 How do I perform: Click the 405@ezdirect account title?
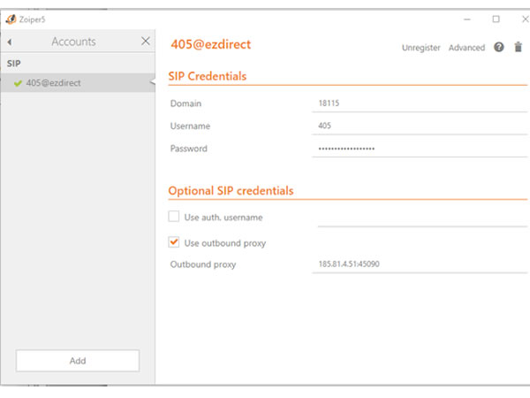[211, 44]
